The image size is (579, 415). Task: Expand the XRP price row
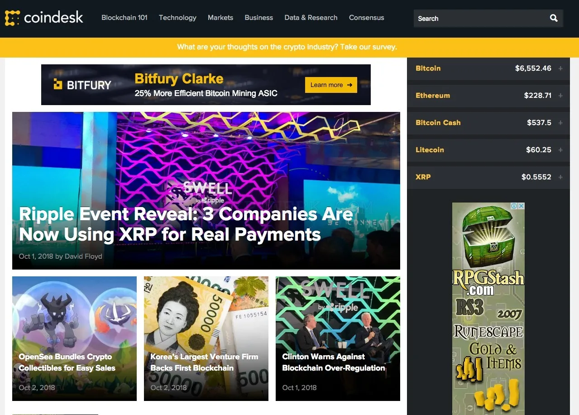pos(560,177)
